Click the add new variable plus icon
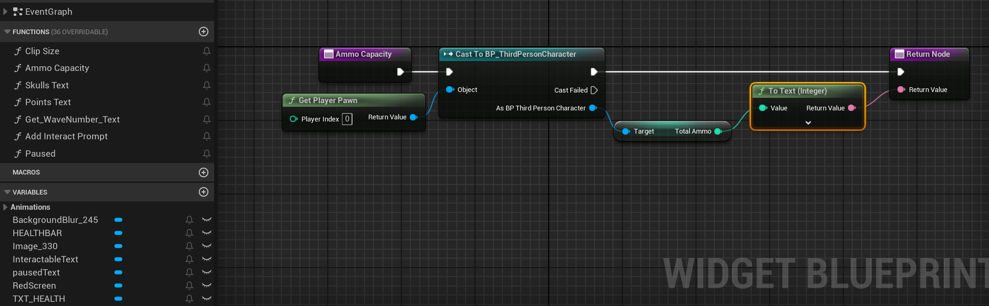 [x=204, y=192]
